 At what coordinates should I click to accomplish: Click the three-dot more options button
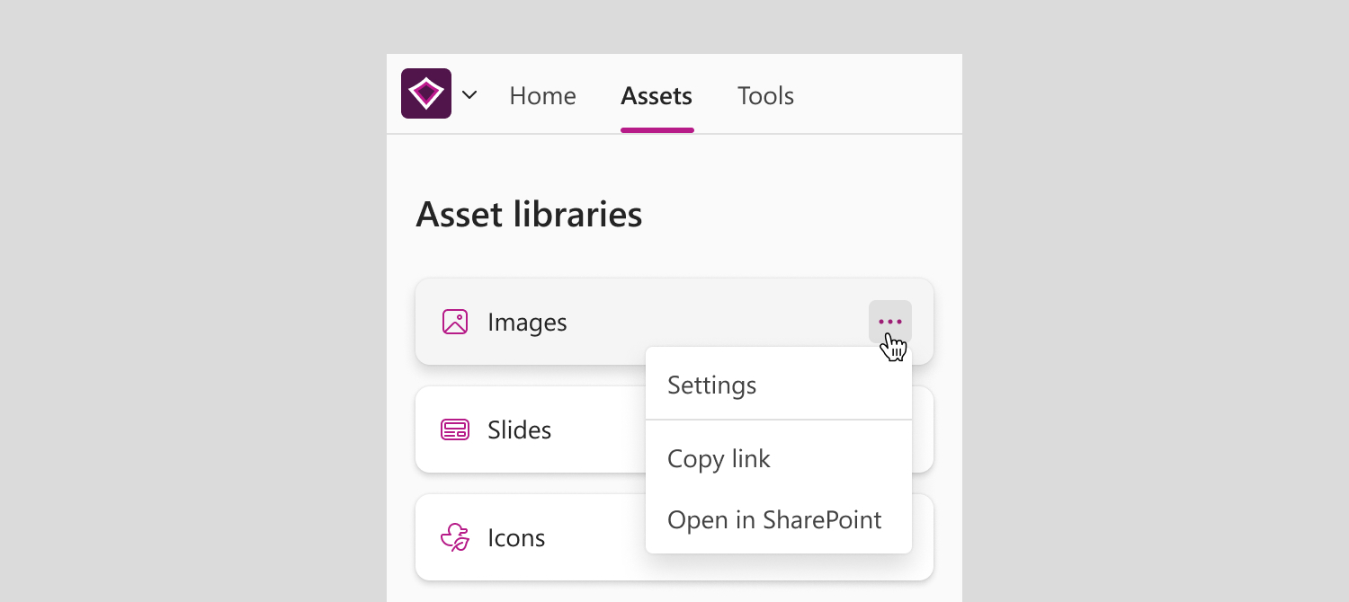click(890, 322)
